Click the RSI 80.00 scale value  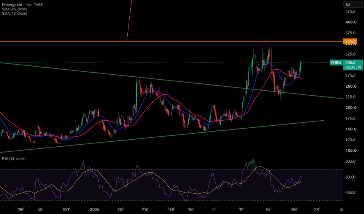point(350,161)
